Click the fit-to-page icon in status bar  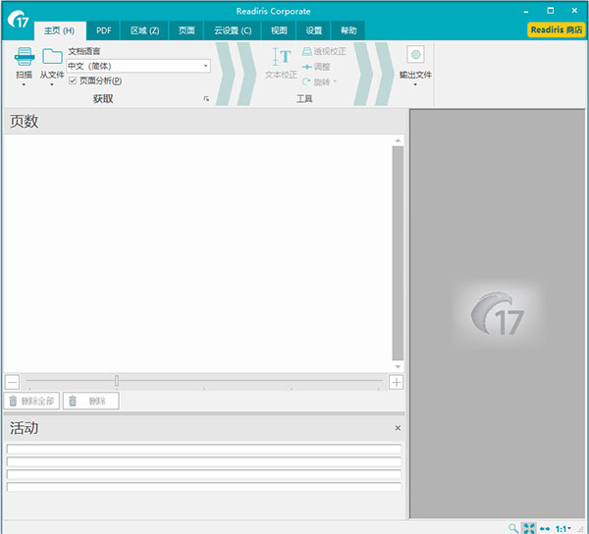[x=528, y=528]
